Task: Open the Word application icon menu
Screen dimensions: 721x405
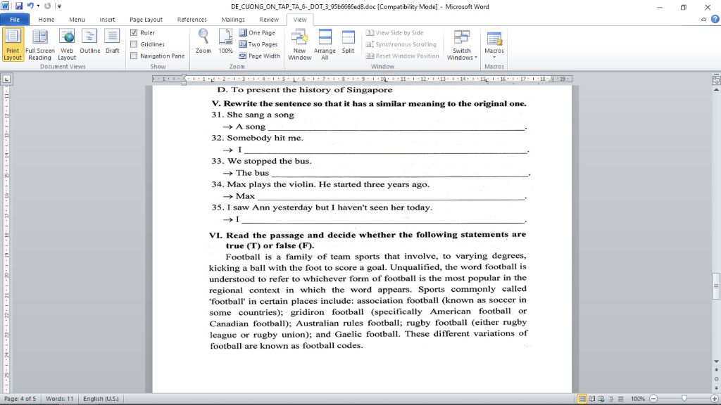Action: pos(6,6)
